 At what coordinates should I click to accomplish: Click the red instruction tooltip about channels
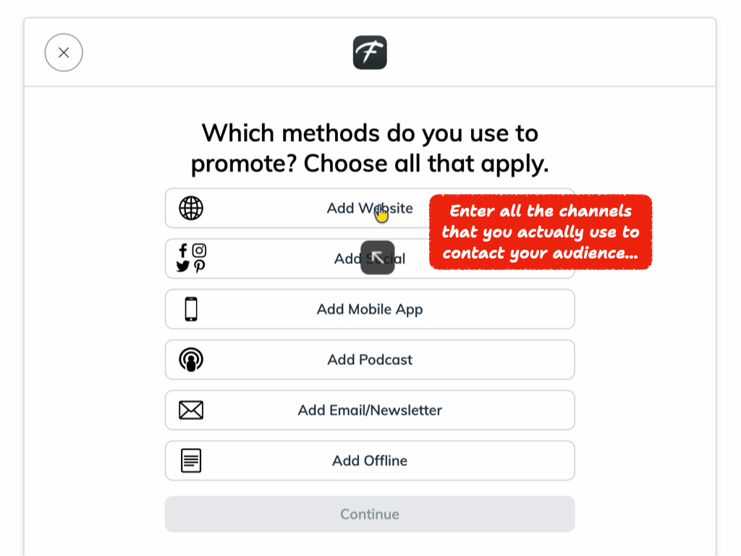tap(541, 232)
